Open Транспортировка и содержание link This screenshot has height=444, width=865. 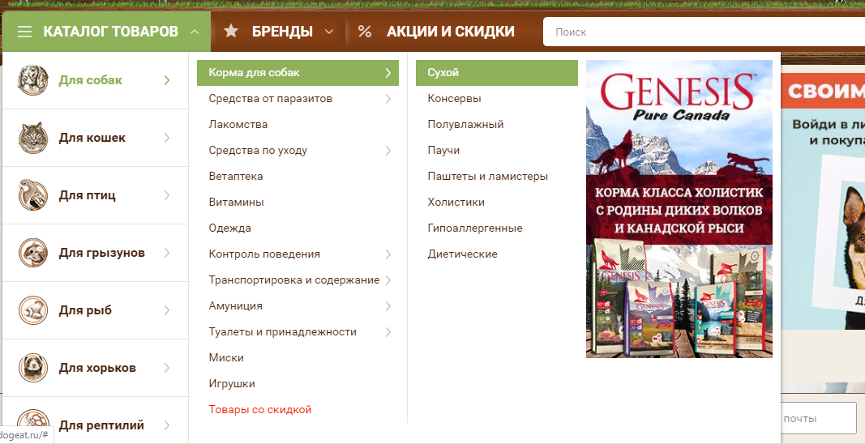coord(294,280)
